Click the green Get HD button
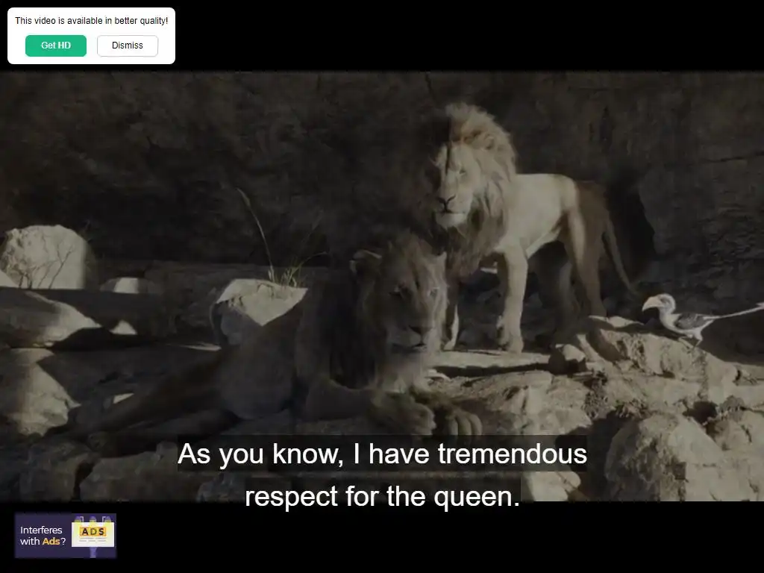The height and width of the screenshot is (573, 764). (x=55, y=46)
